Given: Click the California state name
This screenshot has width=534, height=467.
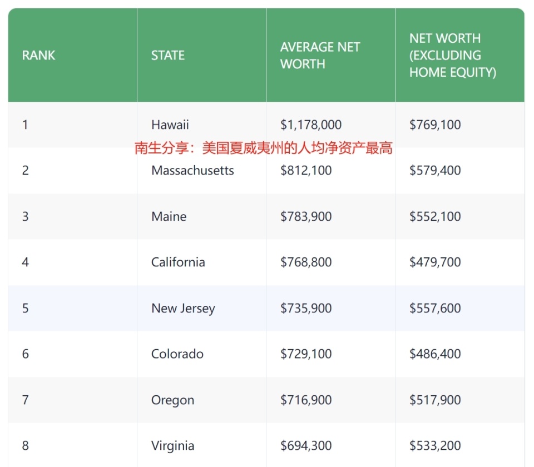Looking at the screenshot, I should pos(178,262).
